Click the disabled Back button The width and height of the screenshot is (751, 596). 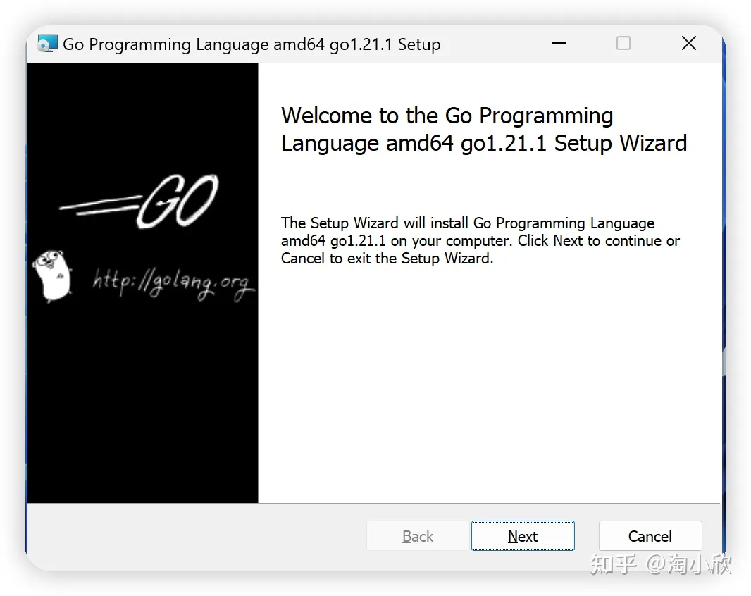tap(418, 536)
